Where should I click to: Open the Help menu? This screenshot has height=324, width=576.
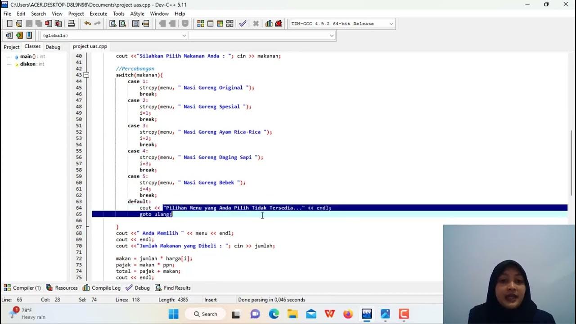click(x=180, y=13)
